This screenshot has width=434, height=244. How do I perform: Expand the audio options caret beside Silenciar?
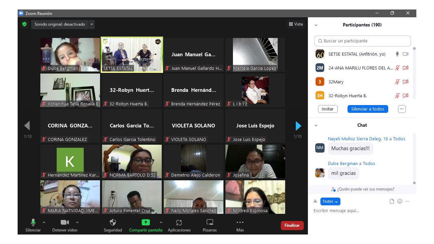(x=44, y=222)
